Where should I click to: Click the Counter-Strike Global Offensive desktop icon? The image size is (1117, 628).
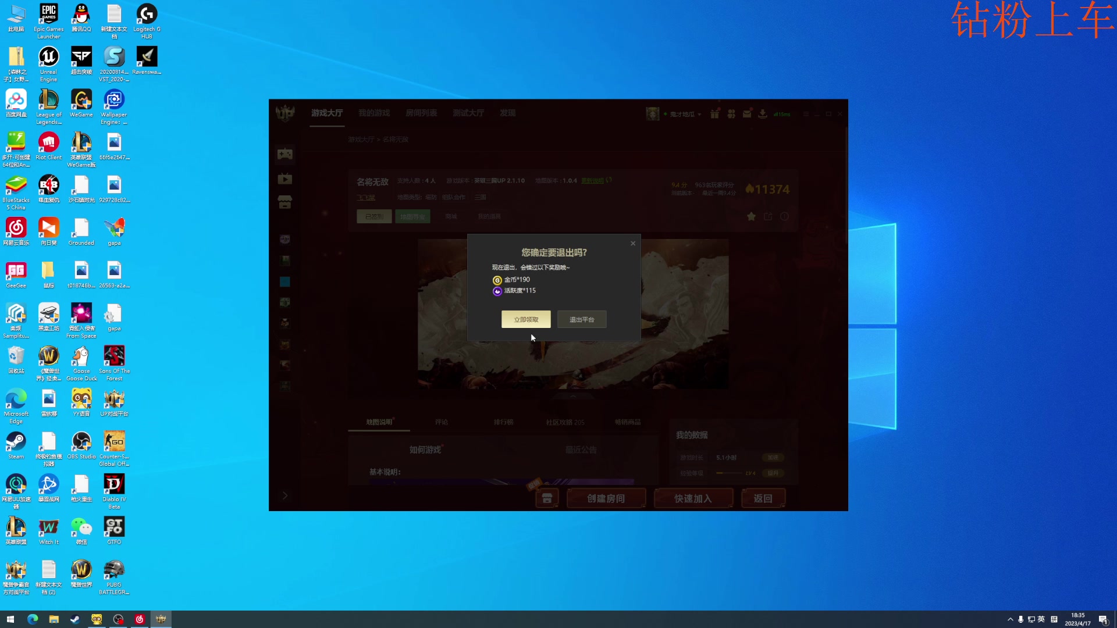(114, 449)
